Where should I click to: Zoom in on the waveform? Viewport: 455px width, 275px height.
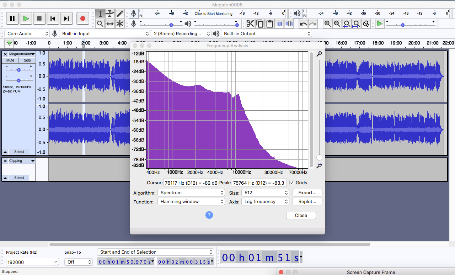(x=327, y=24)
